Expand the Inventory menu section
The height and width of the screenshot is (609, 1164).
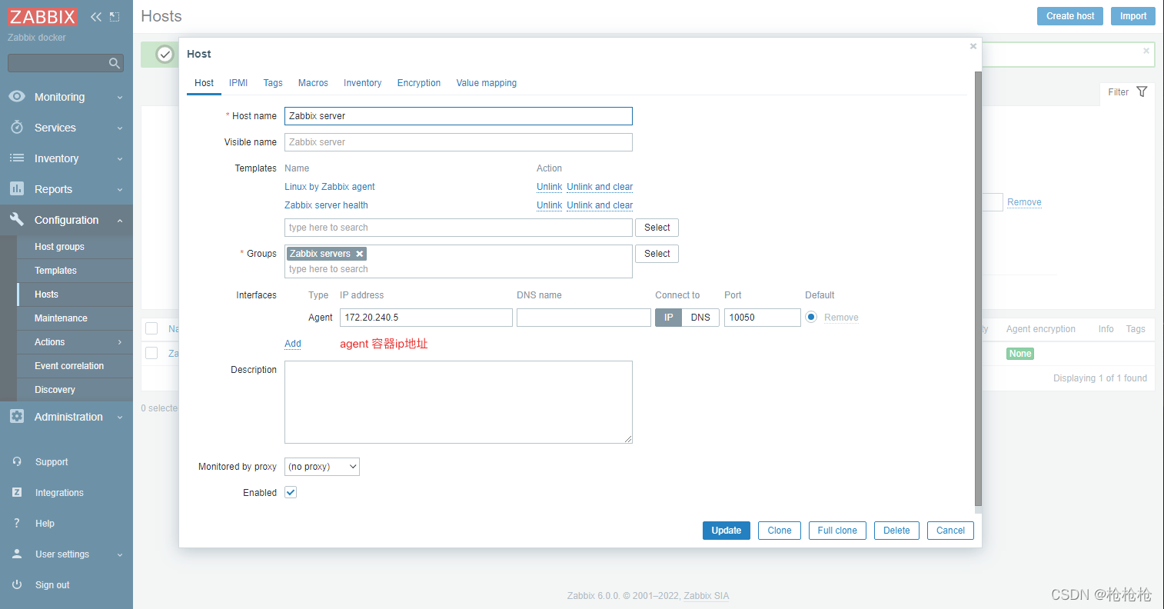click(x=120, y=159)
